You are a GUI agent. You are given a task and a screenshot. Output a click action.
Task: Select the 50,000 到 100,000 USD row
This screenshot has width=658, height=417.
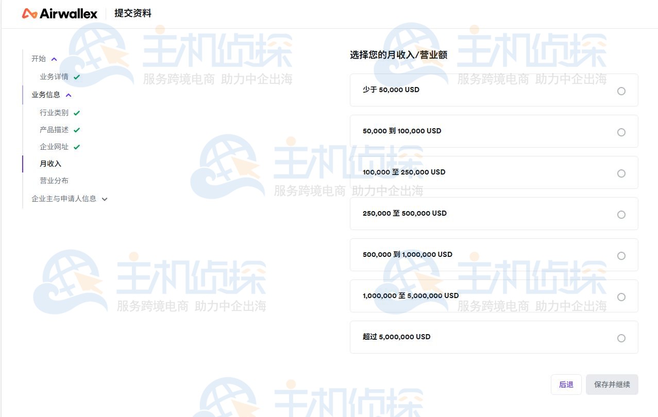pos(621,132)
